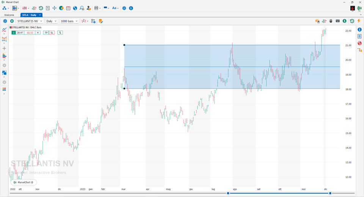Expand the chevron under volume profile icon
364x197 pixels.
coord(4,60)
